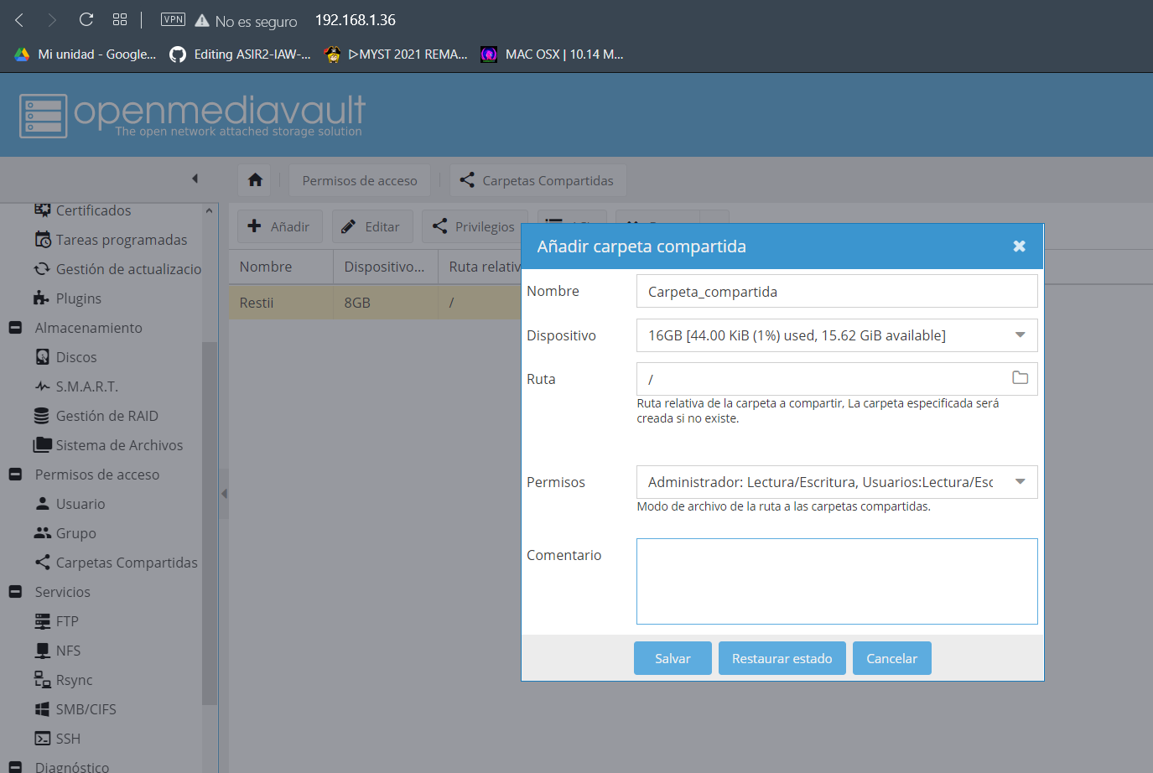Click the Permisos de acceso breadcrumb tab
Screen dimensions: 1153x773
click(360, 180)
